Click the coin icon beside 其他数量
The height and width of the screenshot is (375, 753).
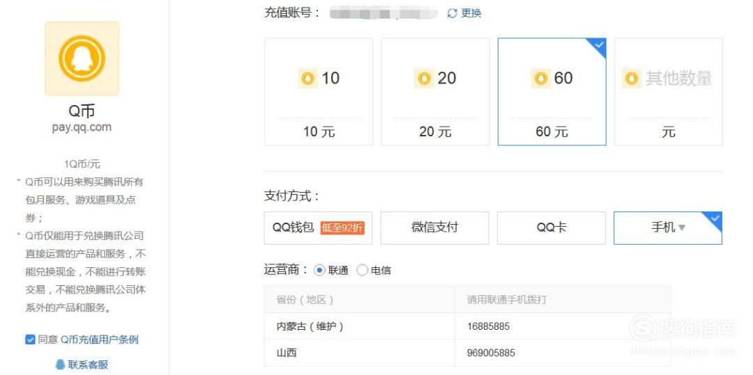coord(632,78)
